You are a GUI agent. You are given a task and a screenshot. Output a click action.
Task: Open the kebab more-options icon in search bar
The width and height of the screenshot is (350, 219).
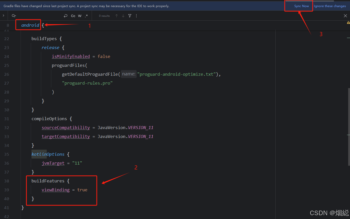coord(136,15)
